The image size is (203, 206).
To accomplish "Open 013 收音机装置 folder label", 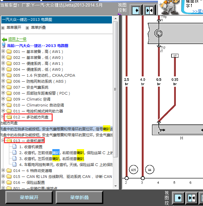I will (x=29, y=141).
